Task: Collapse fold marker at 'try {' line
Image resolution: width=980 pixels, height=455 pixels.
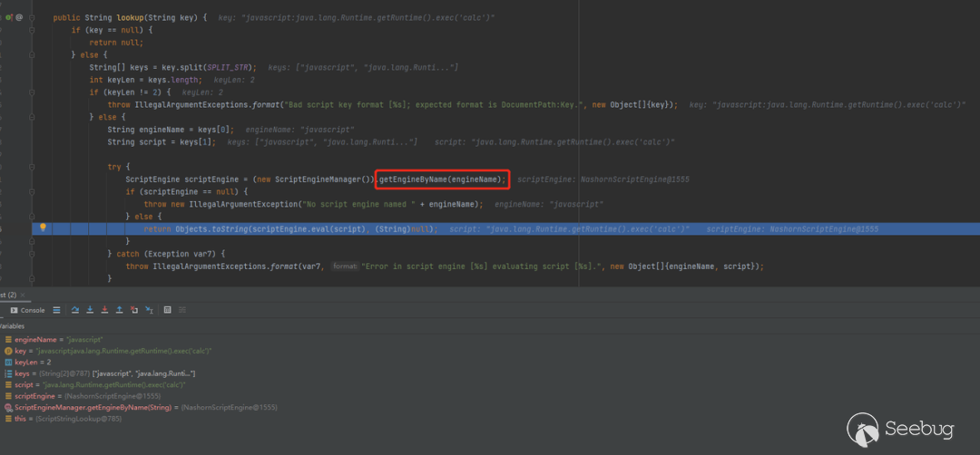Action: [x=32, y=168]
